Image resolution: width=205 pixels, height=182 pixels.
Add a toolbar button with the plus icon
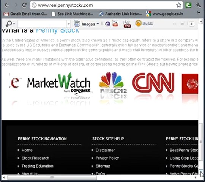192,24
